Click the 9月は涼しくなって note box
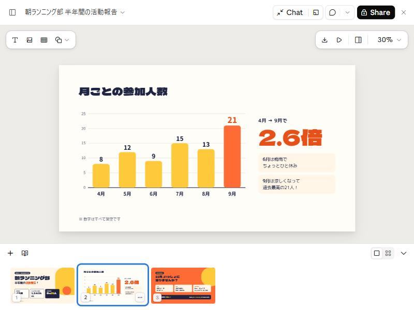This screenshot has height=310, width=414. [297, 184]
